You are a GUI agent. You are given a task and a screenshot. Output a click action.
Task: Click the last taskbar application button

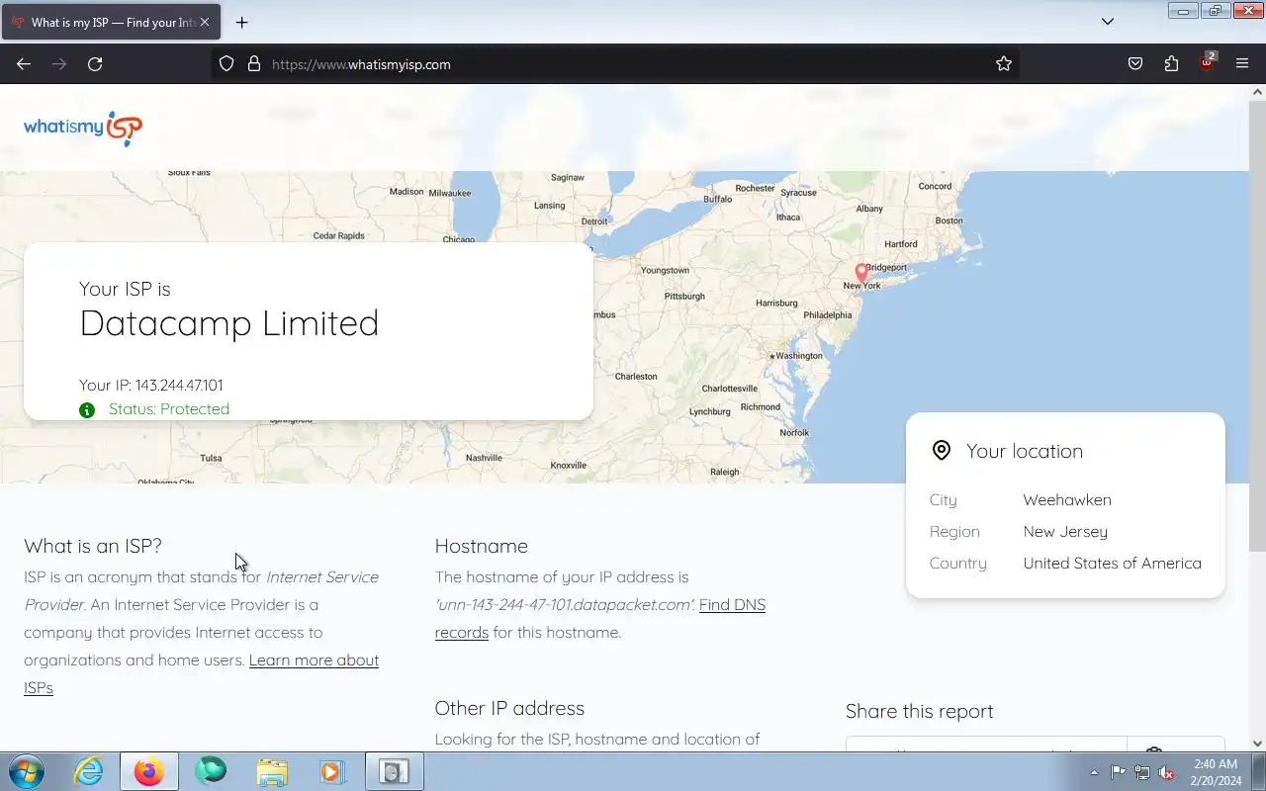coord(395,771)
